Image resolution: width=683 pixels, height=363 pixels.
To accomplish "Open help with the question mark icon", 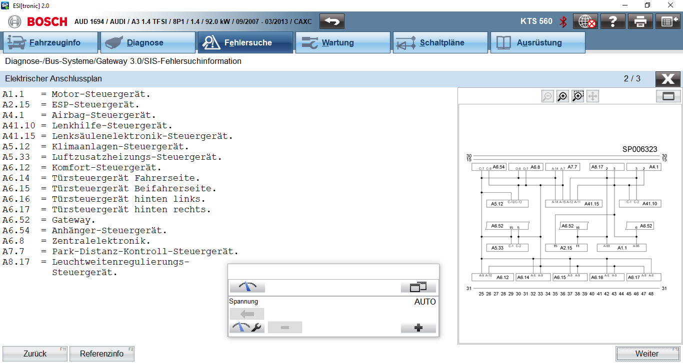I will pyautogui.click(x=613, y=21).
